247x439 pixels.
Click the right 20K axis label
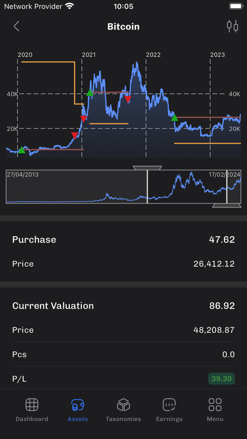pos(235,129)
